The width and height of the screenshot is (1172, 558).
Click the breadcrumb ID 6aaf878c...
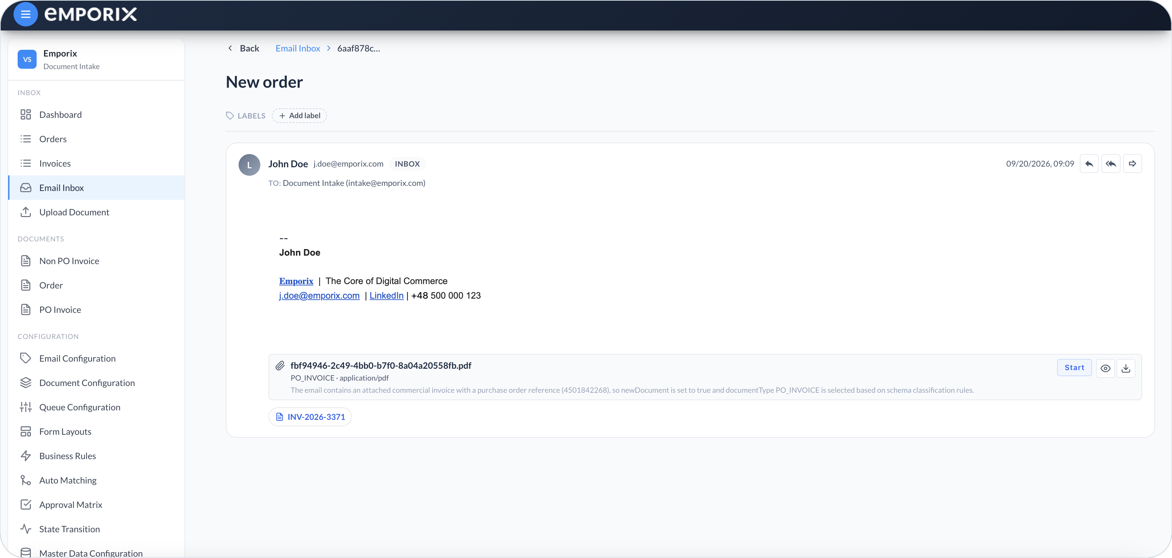[359, 48]
